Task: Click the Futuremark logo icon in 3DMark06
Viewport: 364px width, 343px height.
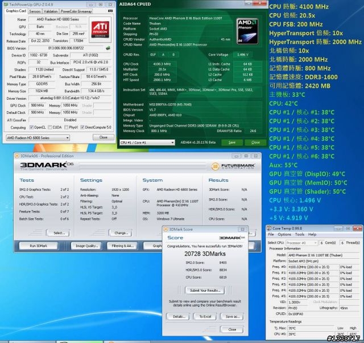Action: 215,166
